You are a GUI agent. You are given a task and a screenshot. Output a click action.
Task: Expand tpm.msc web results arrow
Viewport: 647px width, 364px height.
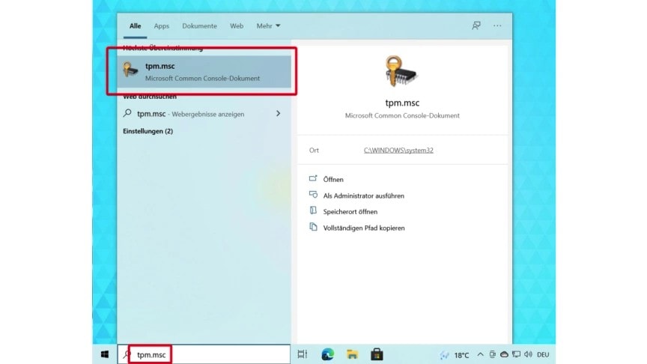click(x=279, y=114)
